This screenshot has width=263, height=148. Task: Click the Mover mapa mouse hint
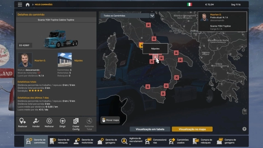[110, 120]
